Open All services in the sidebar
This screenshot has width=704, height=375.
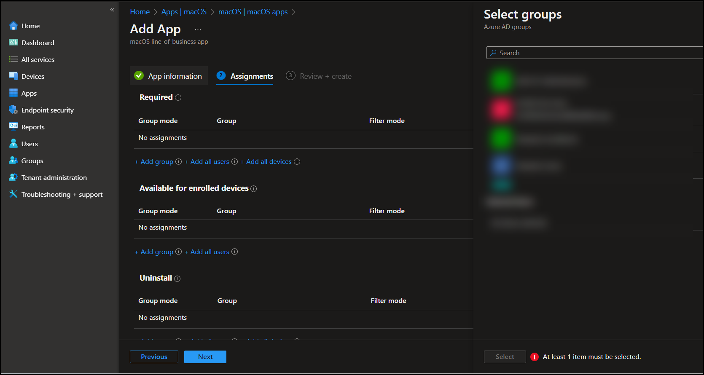pos(38,59)
